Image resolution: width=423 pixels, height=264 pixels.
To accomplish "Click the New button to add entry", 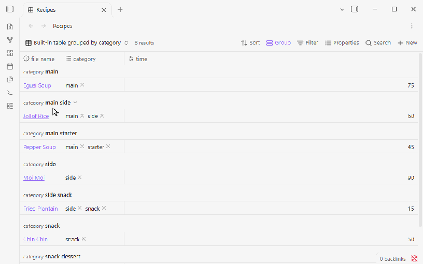I will tap(407, 43).
